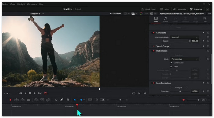Viewport: 214px width, 118px height.
Task: Open the marker color dropdown arrow
Action: point(84,100)
